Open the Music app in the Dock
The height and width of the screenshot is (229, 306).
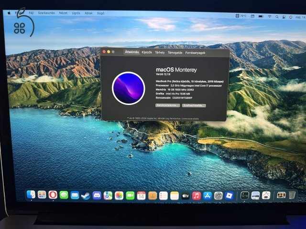(x=197, y=196)
